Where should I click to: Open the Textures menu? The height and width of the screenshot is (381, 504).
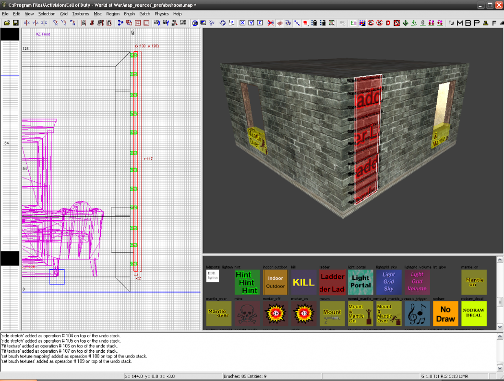tap(81, 13)
